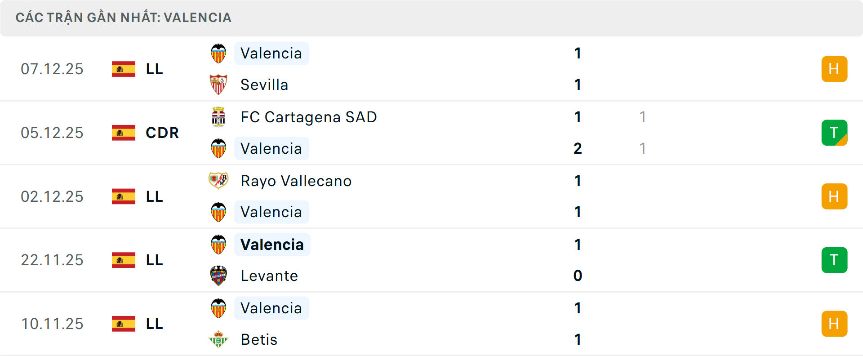Click the Levante club crest icon
863x356 pixels.
[218, 276]
